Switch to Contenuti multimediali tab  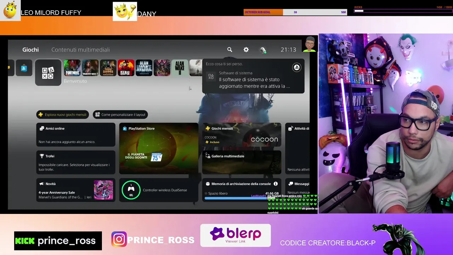[80, 50]
